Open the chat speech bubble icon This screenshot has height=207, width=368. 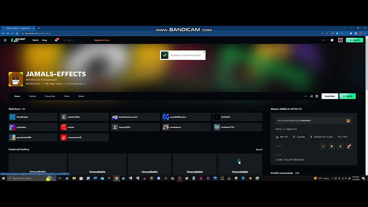pos(332,40)
